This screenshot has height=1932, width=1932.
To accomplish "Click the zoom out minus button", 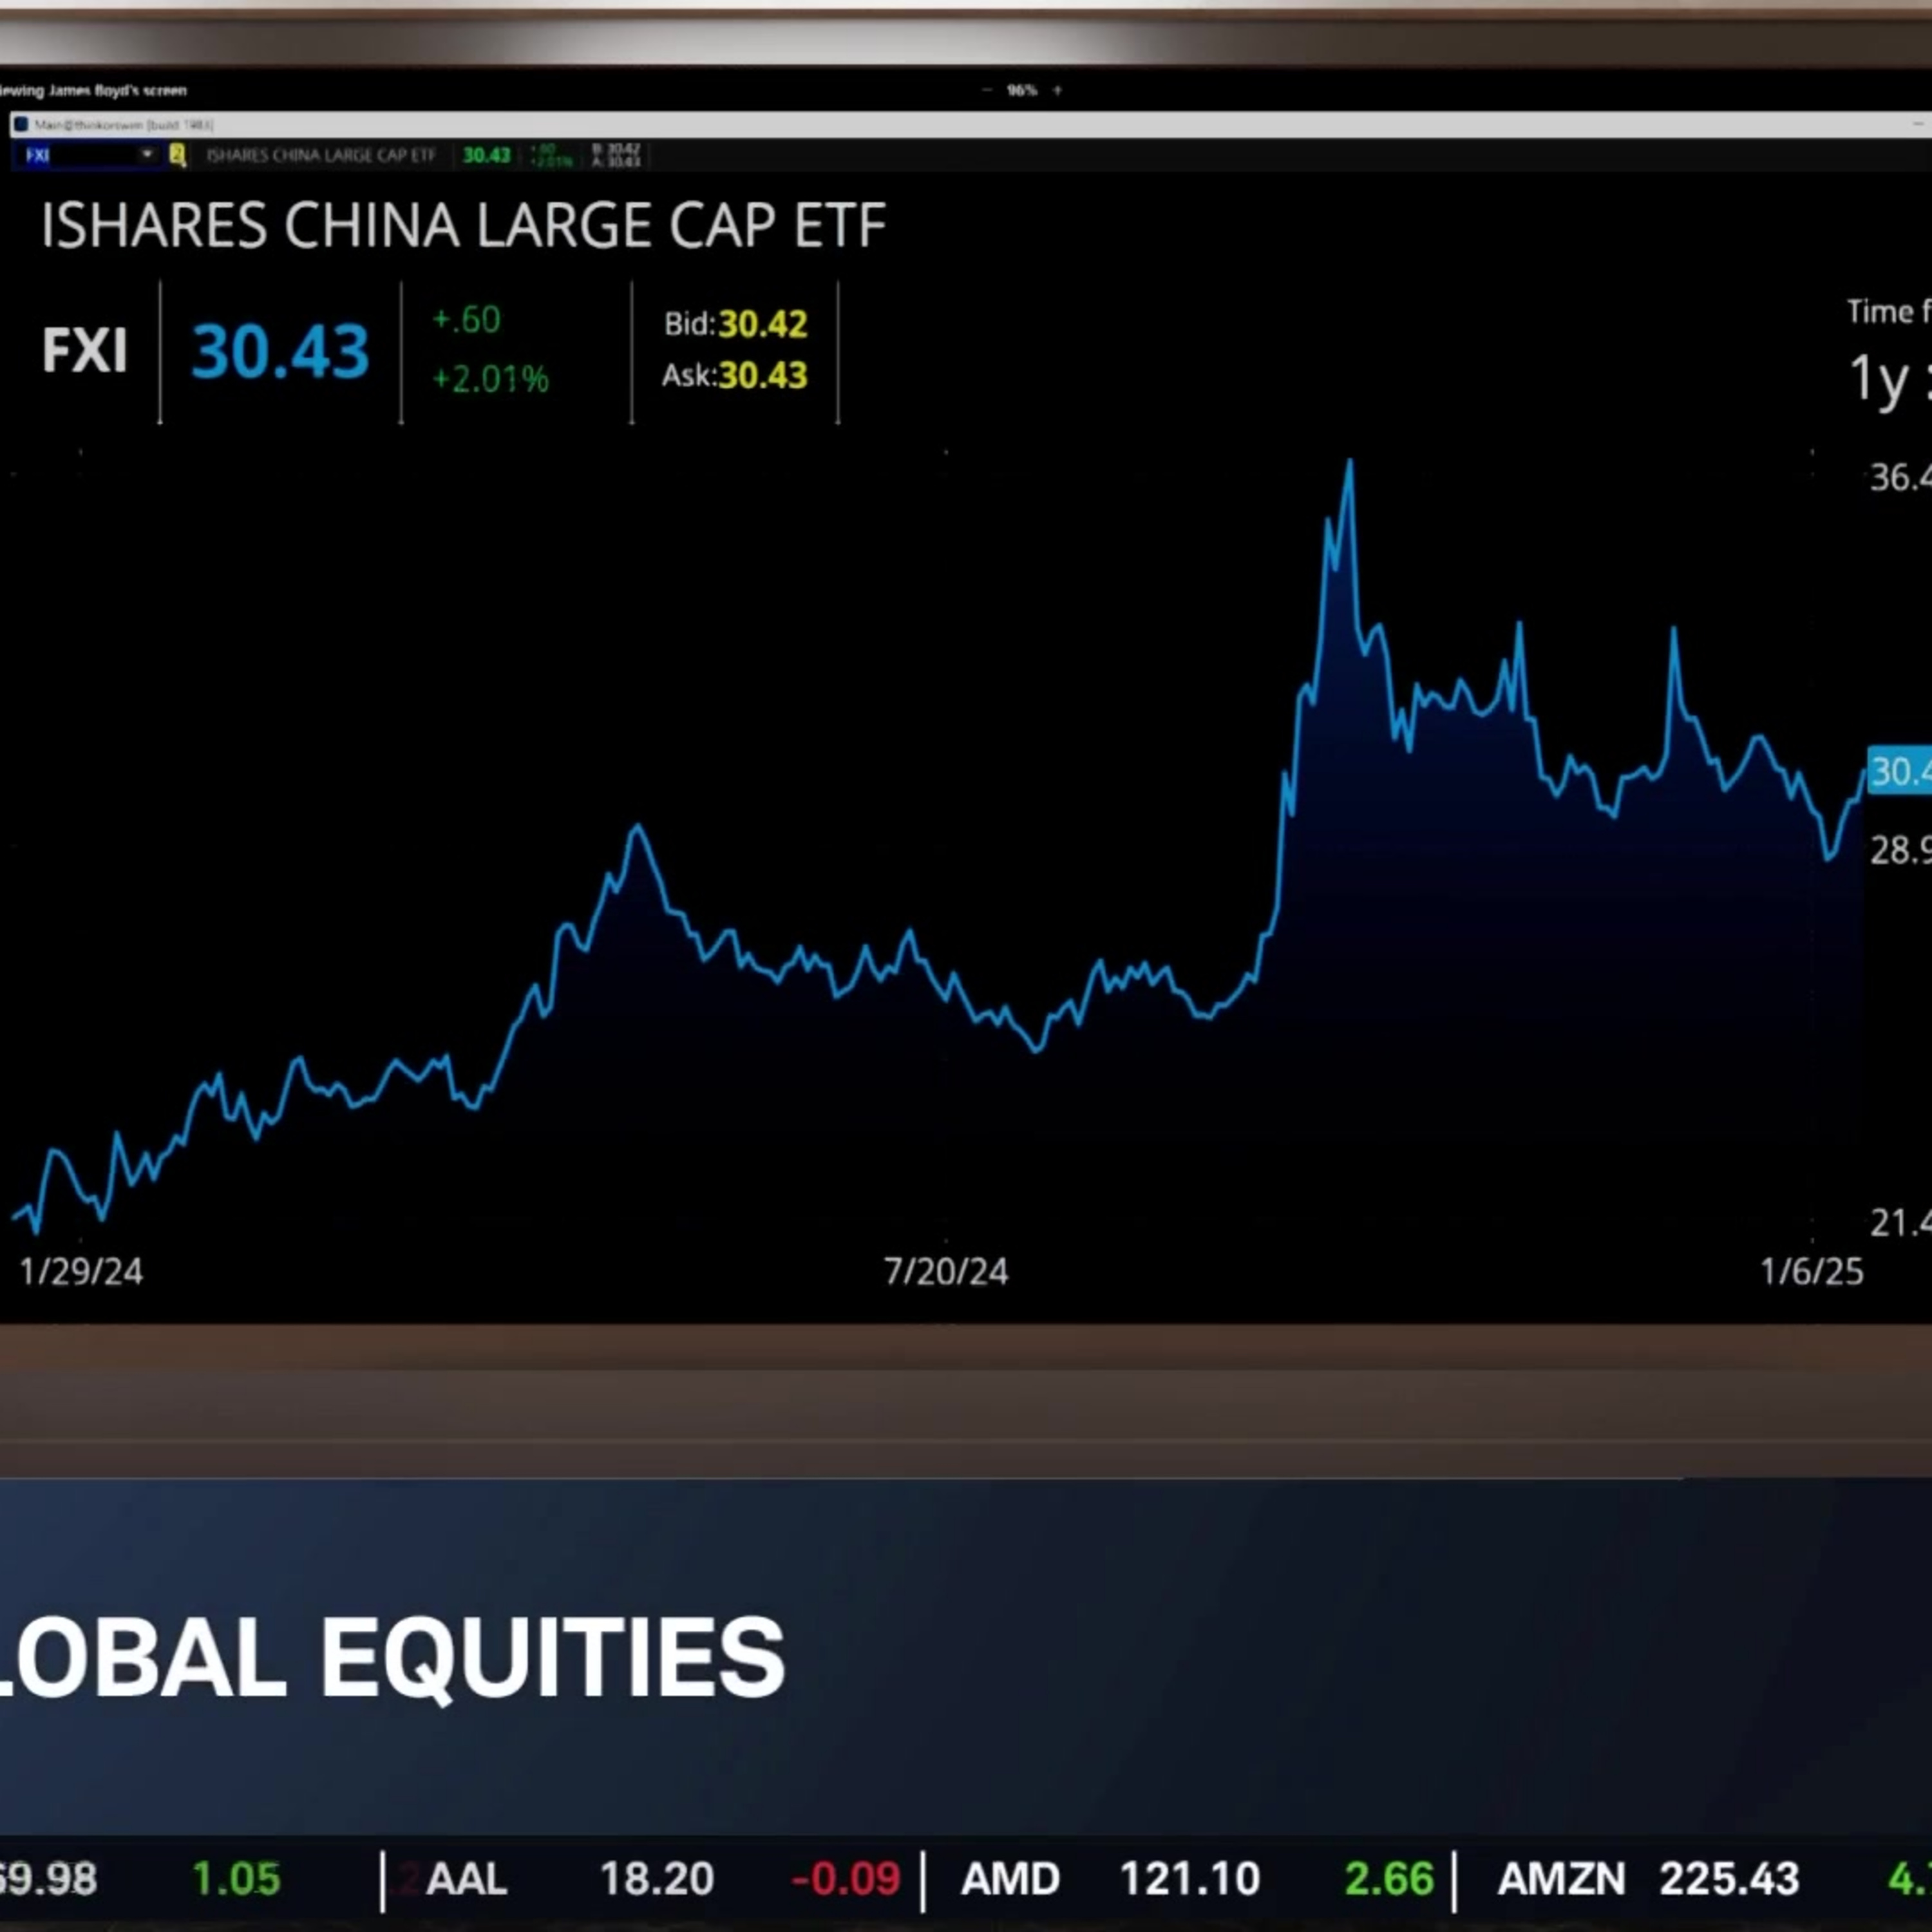I will coord(987,90).
